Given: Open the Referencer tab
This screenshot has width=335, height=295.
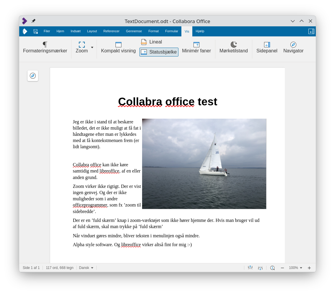Looking at the screenshot, I should click(x=111, y=31).
